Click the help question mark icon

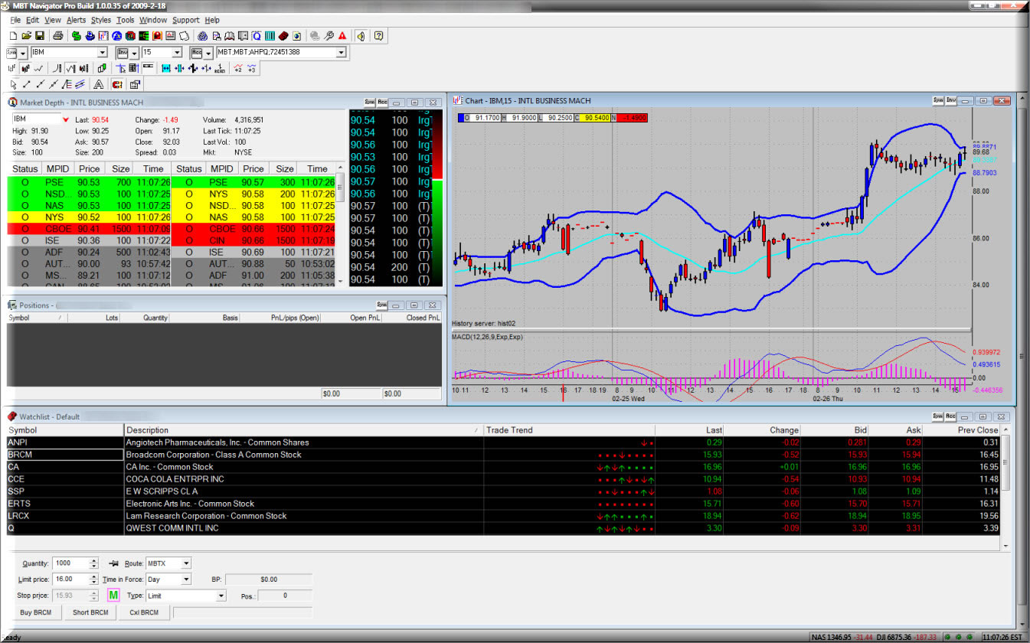pos(378,36)
